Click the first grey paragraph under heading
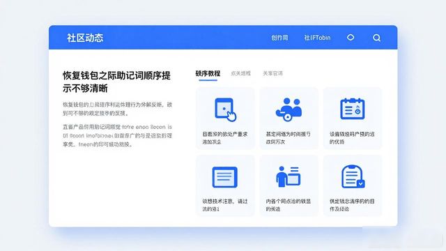 (x=118, y=109)
